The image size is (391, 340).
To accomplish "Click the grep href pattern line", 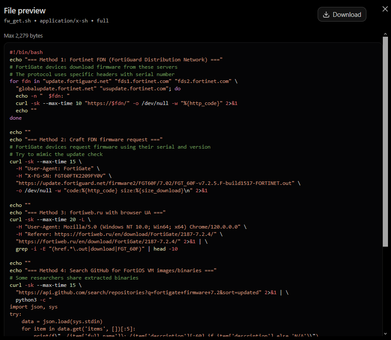I will 97,249.
